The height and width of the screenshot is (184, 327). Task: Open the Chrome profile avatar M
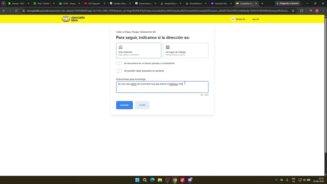317,11
